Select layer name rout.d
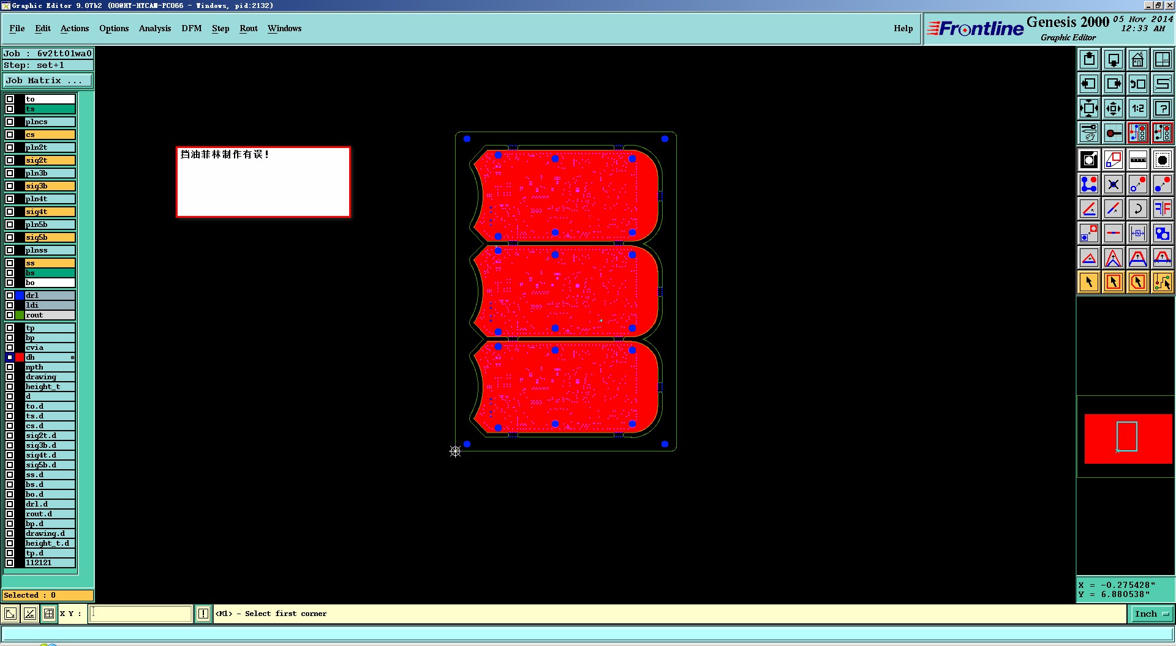This screenshot has height=646, width=1176. tap(50, 514)
